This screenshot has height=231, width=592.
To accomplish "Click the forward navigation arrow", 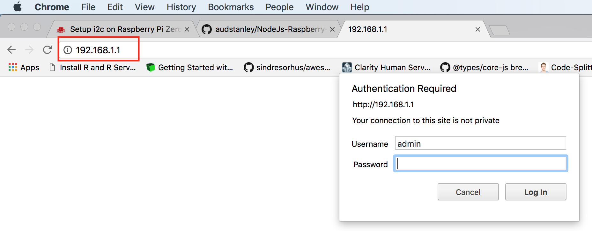I will (x=29, y=50).
